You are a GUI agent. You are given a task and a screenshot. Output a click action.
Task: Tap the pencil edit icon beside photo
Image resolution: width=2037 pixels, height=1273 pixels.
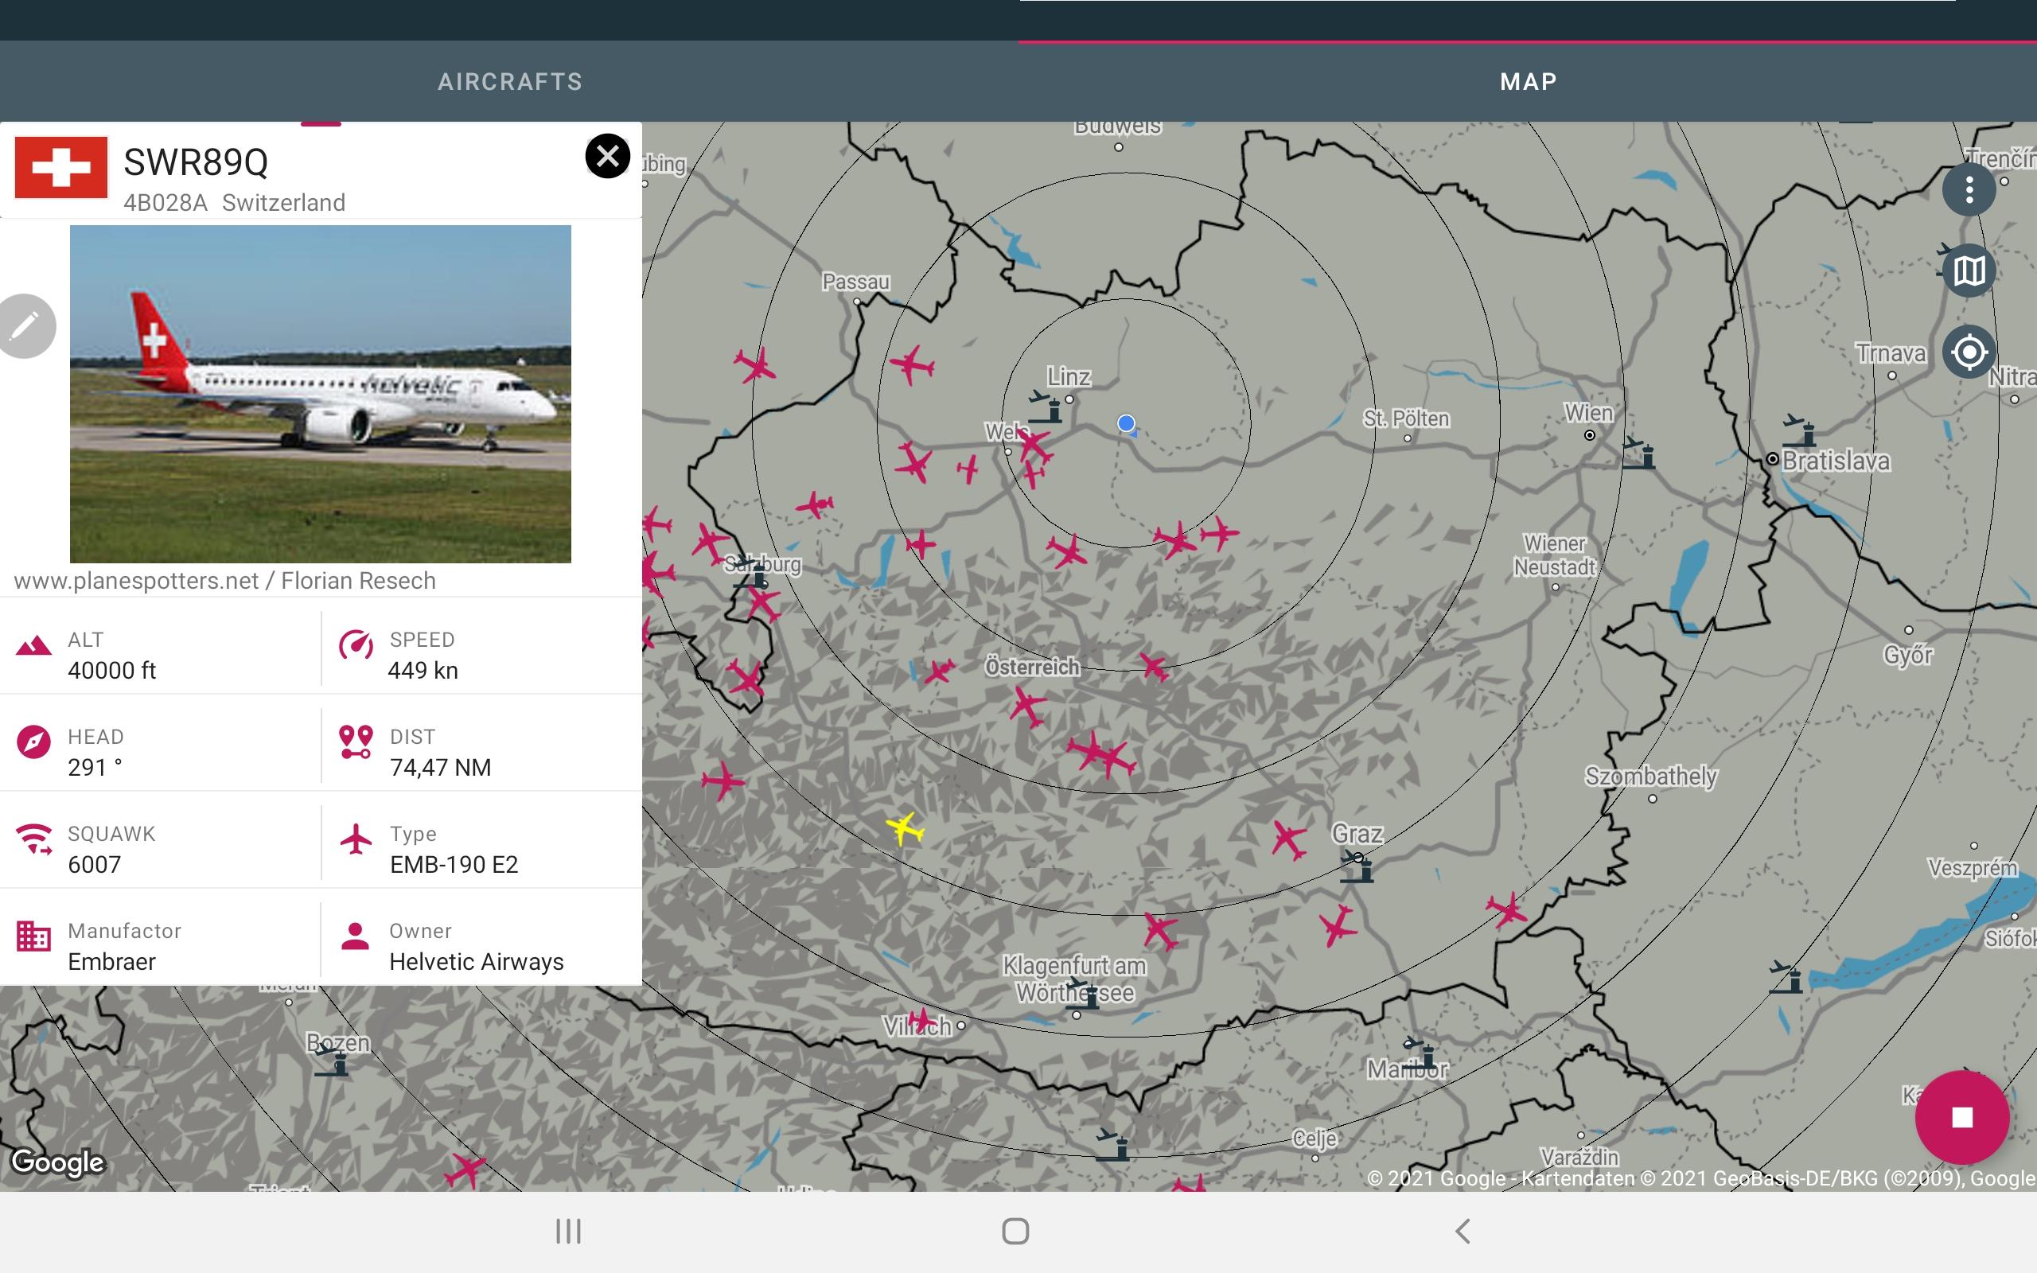25,326
